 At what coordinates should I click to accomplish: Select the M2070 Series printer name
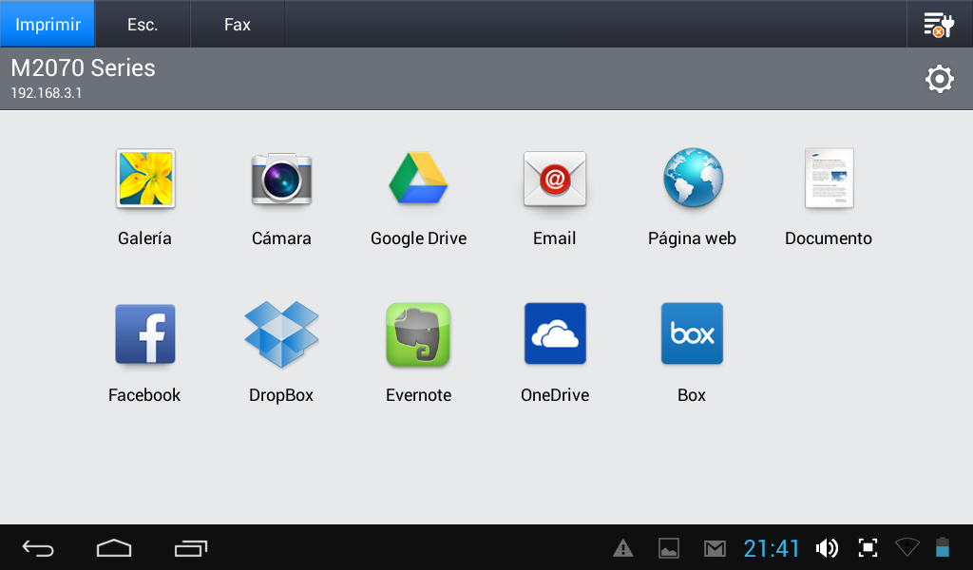point(84,67)
